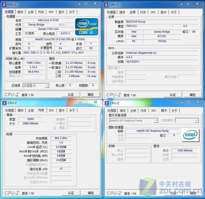Image resolution: width=205 pixels, height=199 pixels.
Task: Click the Intel logo in graphics window
Action: (190, 135)
